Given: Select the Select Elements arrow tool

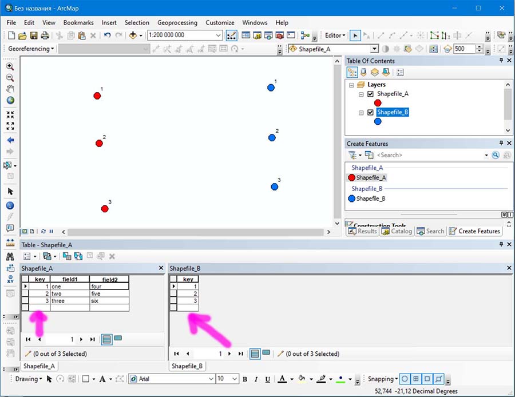Looking at the screenshot, I should (10, 192).
